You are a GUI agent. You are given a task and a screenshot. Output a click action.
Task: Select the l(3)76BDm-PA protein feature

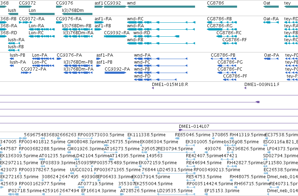(x=78, y=73)
